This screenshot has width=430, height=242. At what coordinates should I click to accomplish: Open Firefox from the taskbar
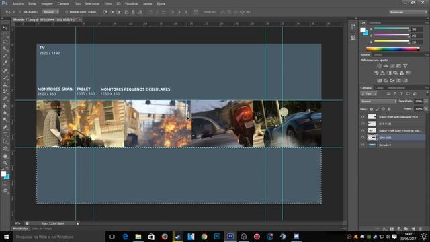165,237
